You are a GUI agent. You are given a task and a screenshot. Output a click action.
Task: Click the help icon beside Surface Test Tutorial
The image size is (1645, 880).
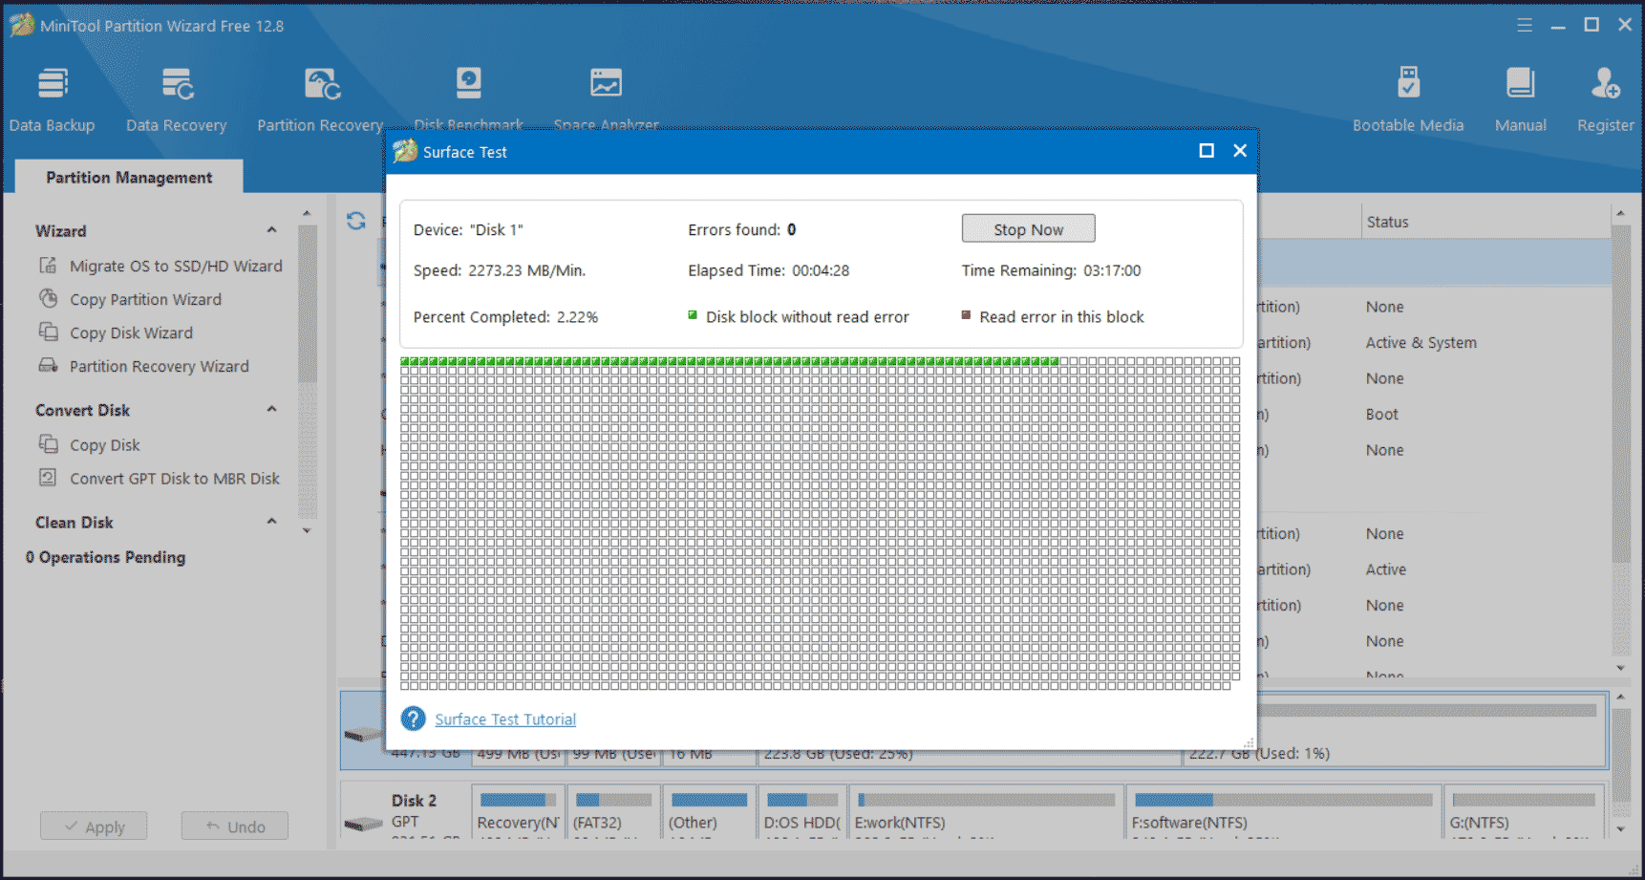[x=413, y=719]
